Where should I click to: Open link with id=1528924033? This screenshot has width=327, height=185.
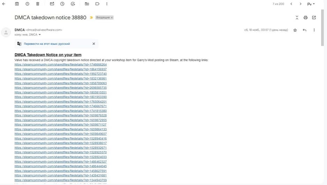60,157
